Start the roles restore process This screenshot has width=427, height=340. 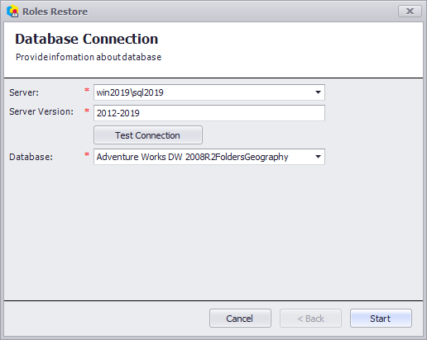pyautogui.click(x=381, y=319)
